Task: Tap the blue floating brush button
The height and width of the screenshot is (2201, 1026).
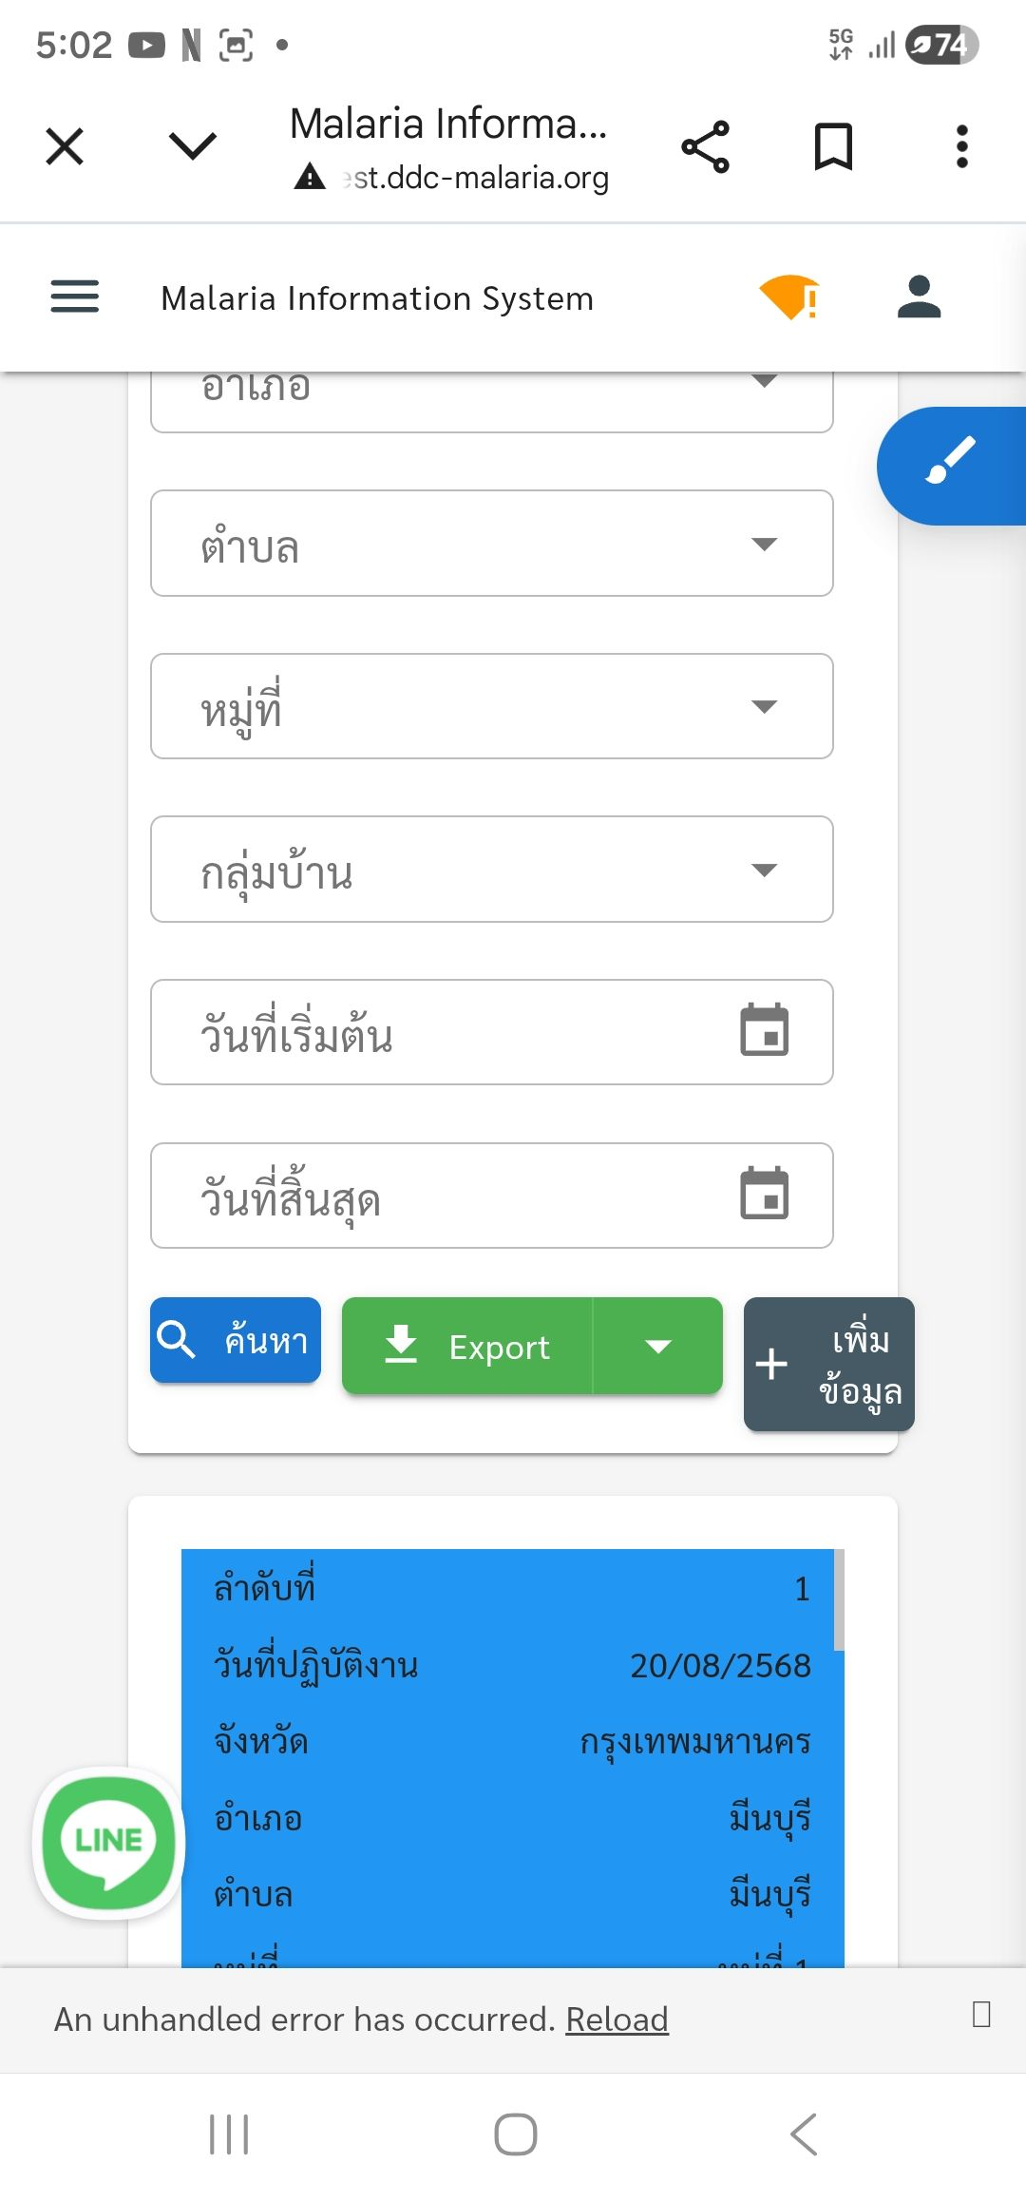Action: pos(950,465)
